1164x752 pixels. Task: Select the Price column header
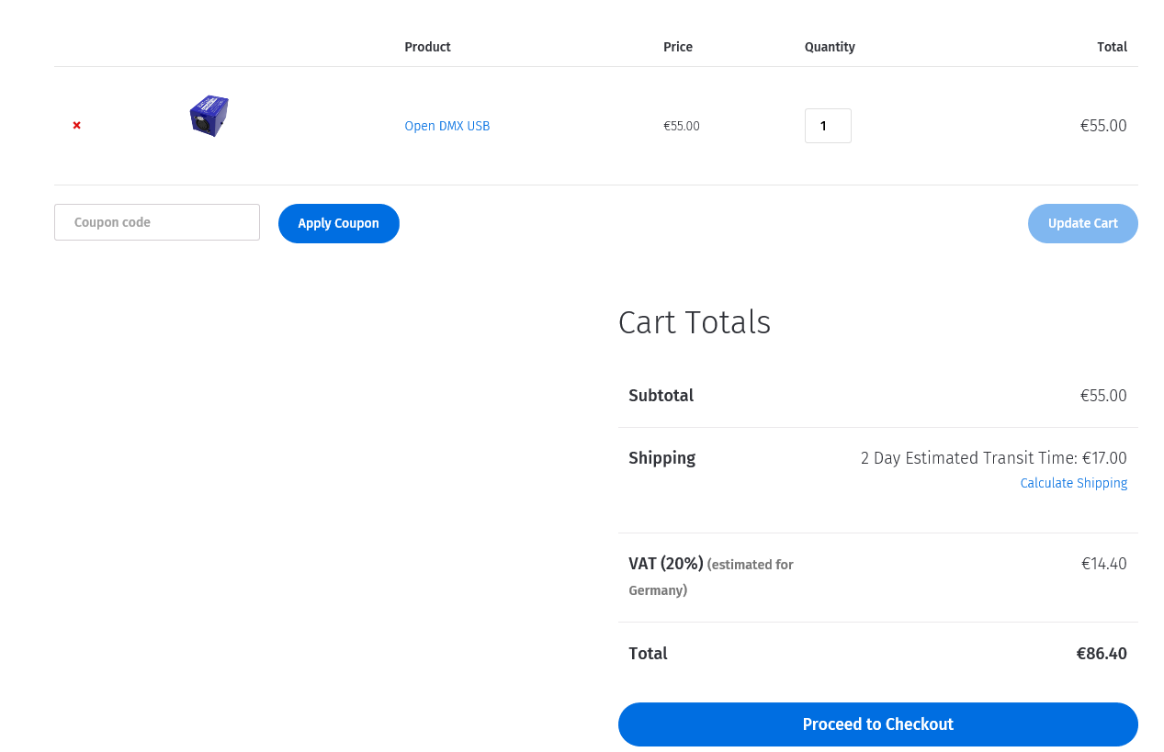tap(678, 47)
